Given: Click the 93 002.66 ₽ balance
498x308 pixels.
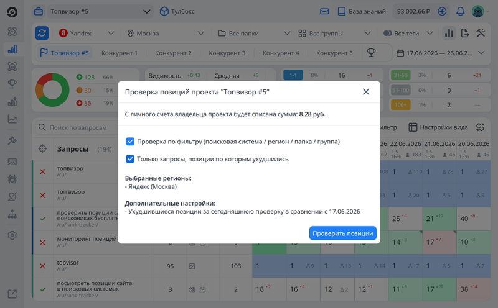Looking at the screenshot, I should point(413,11).
